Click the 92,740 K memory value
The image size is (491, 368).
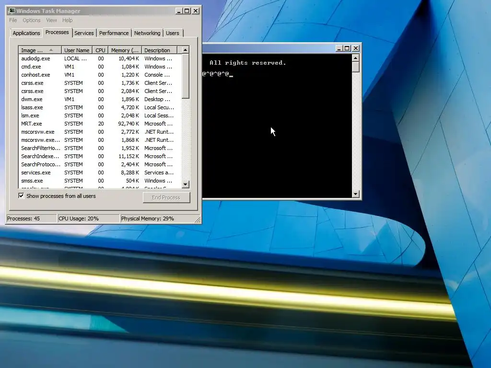(x=129, y=124)
